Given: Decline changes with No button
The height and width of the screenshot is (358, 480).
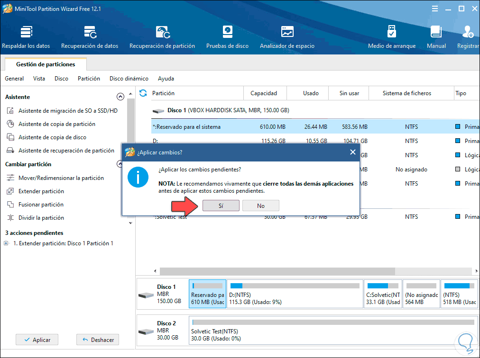Looking at the screenshot, I should click(261, 206).
